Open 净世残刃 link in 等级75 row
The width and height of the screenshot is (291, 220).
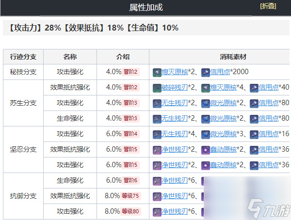tap(175, 196)
